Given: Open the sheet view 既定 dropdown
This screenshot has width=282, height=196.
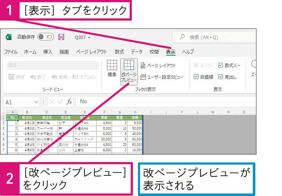Looking at the screenshot, I should [x=96, y=65].
